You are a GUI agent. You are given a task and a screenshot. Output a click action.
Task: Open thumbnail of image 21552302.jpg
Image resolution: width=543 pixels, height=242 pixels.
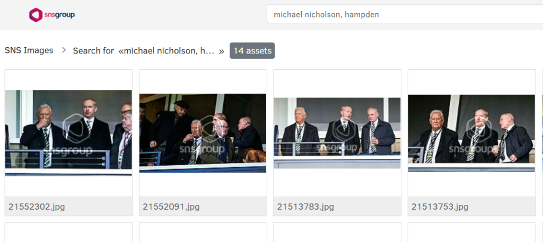click(68, 133)
